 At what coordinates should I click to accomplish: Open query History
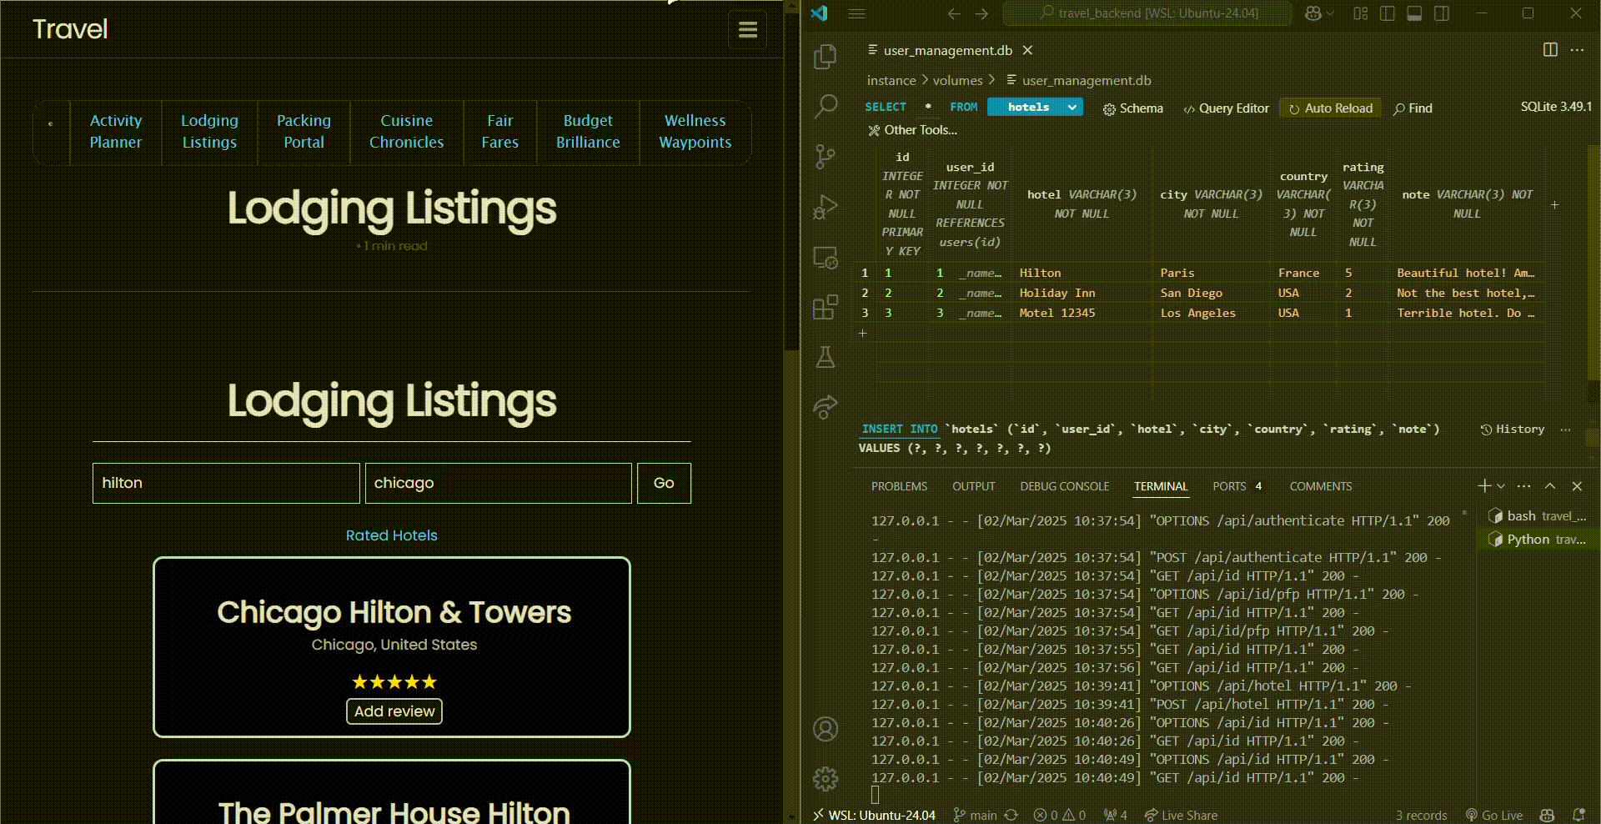coord(1512,430)
